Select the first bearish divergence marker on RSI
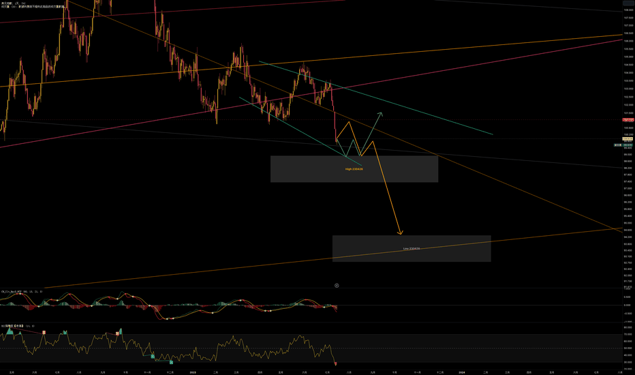This screenshot has width=635, height=375. (x=44, y=333)
